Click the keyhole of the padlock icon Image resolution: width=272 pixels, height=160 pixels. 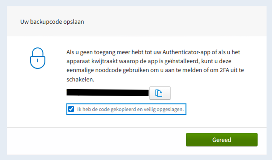pyautogui.click(x=38, y=60)
